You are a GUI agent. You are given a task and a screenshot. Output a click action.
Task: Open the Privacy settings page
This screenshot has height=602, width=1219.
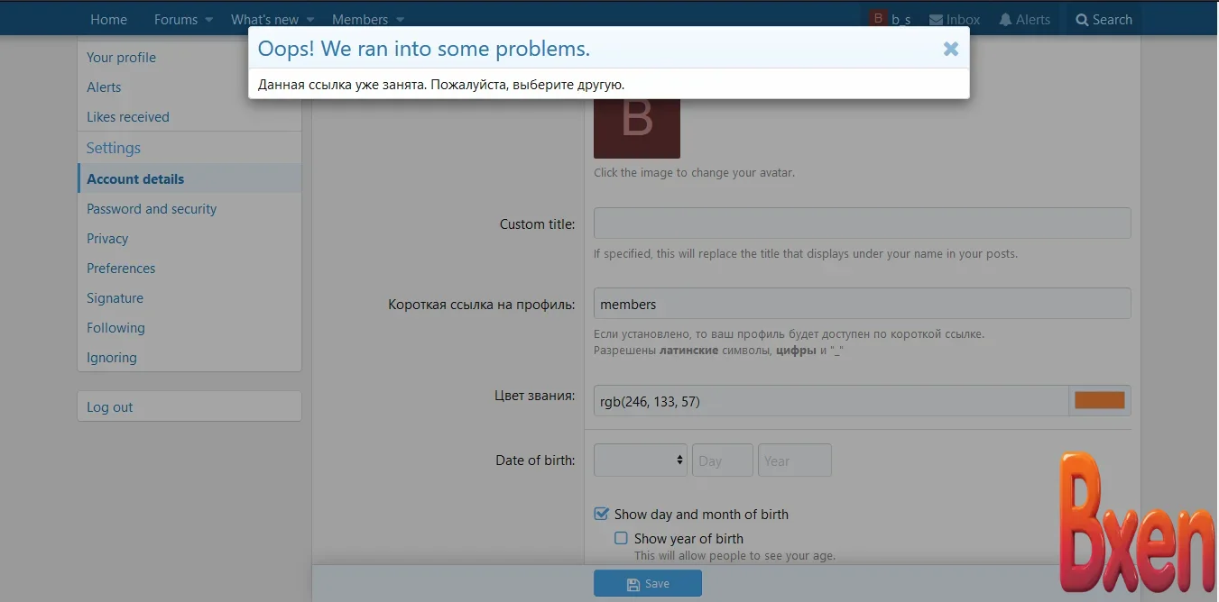click(107, 239)
